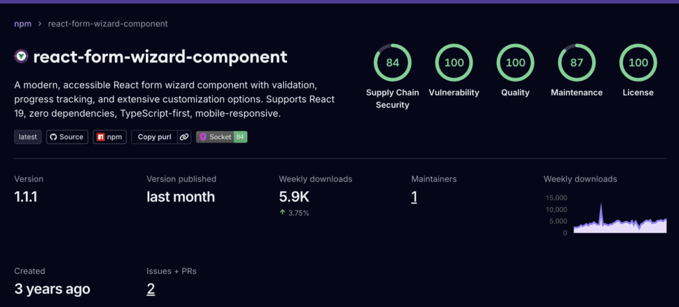
Task: Open License score 100 ring
Action: (639, 63)
